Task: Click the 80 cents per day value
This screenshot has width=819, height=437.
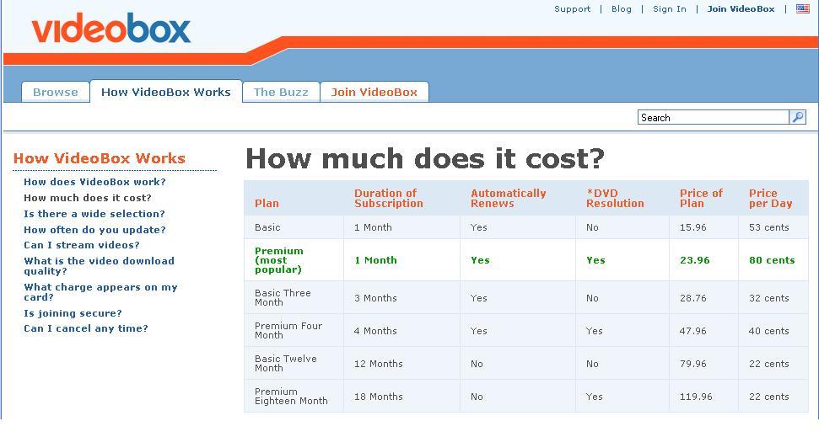Action: tap(772, 260)
